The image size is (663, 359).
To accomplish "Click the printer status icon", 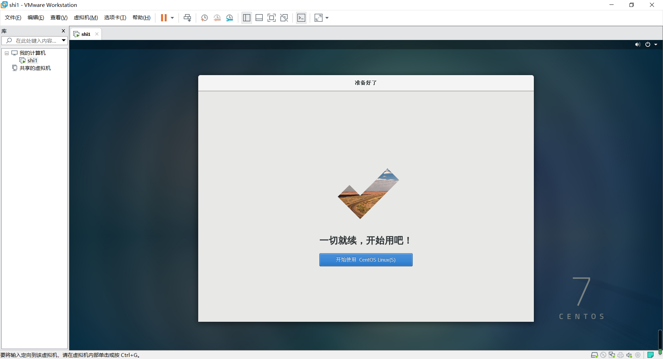I will [x=621, y=355].
